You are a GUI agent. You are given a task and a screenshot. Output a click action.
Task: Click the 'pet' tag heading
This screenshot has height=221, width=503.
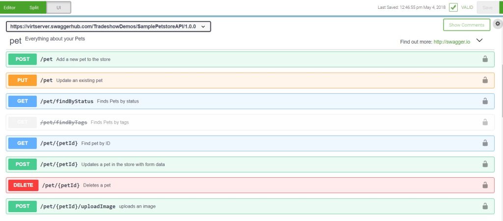[x=15, y=41]
